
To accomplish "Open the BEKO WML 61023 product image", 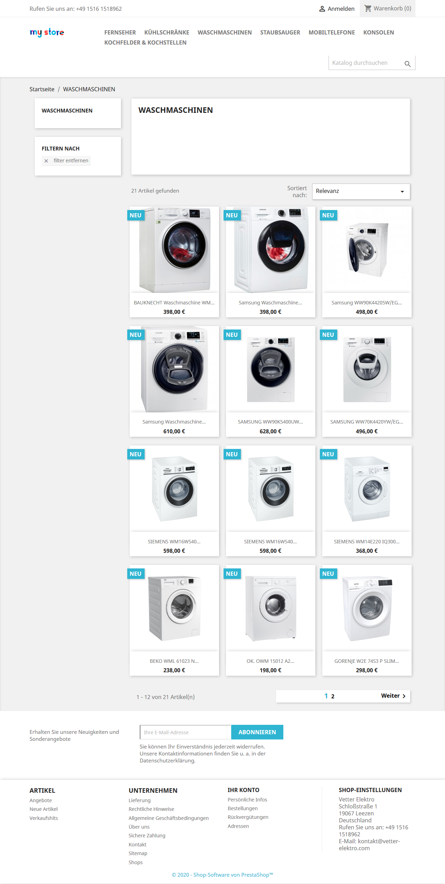I will point(174,608).
